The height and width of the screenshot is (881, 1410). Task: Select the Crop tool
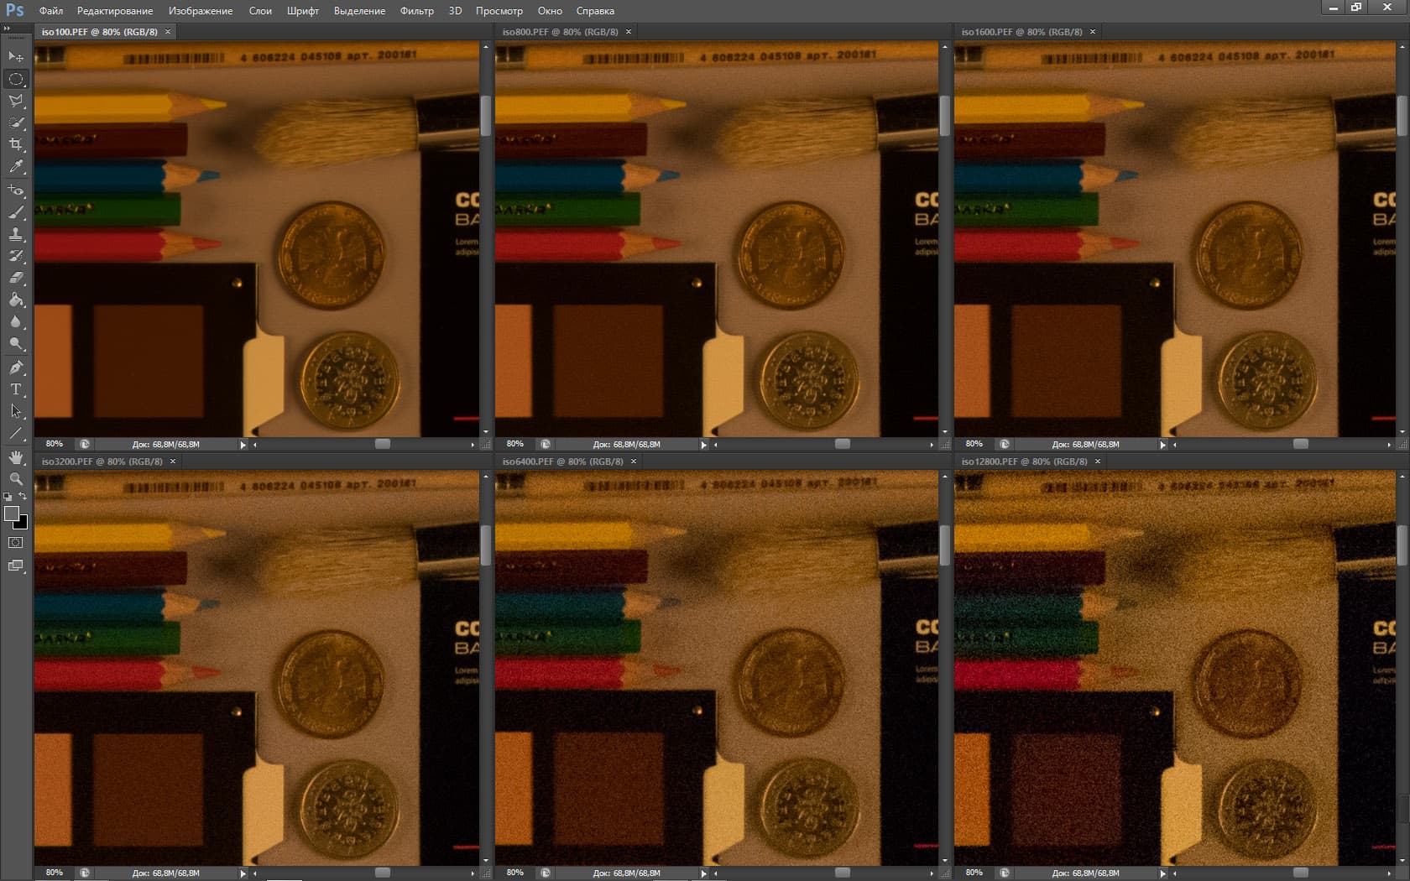point(16,144)
